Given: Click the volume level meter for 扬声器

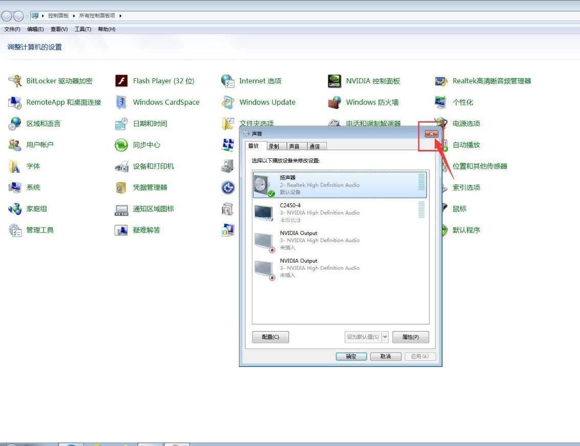Looking at the screenshot, I should click(421, 182).
